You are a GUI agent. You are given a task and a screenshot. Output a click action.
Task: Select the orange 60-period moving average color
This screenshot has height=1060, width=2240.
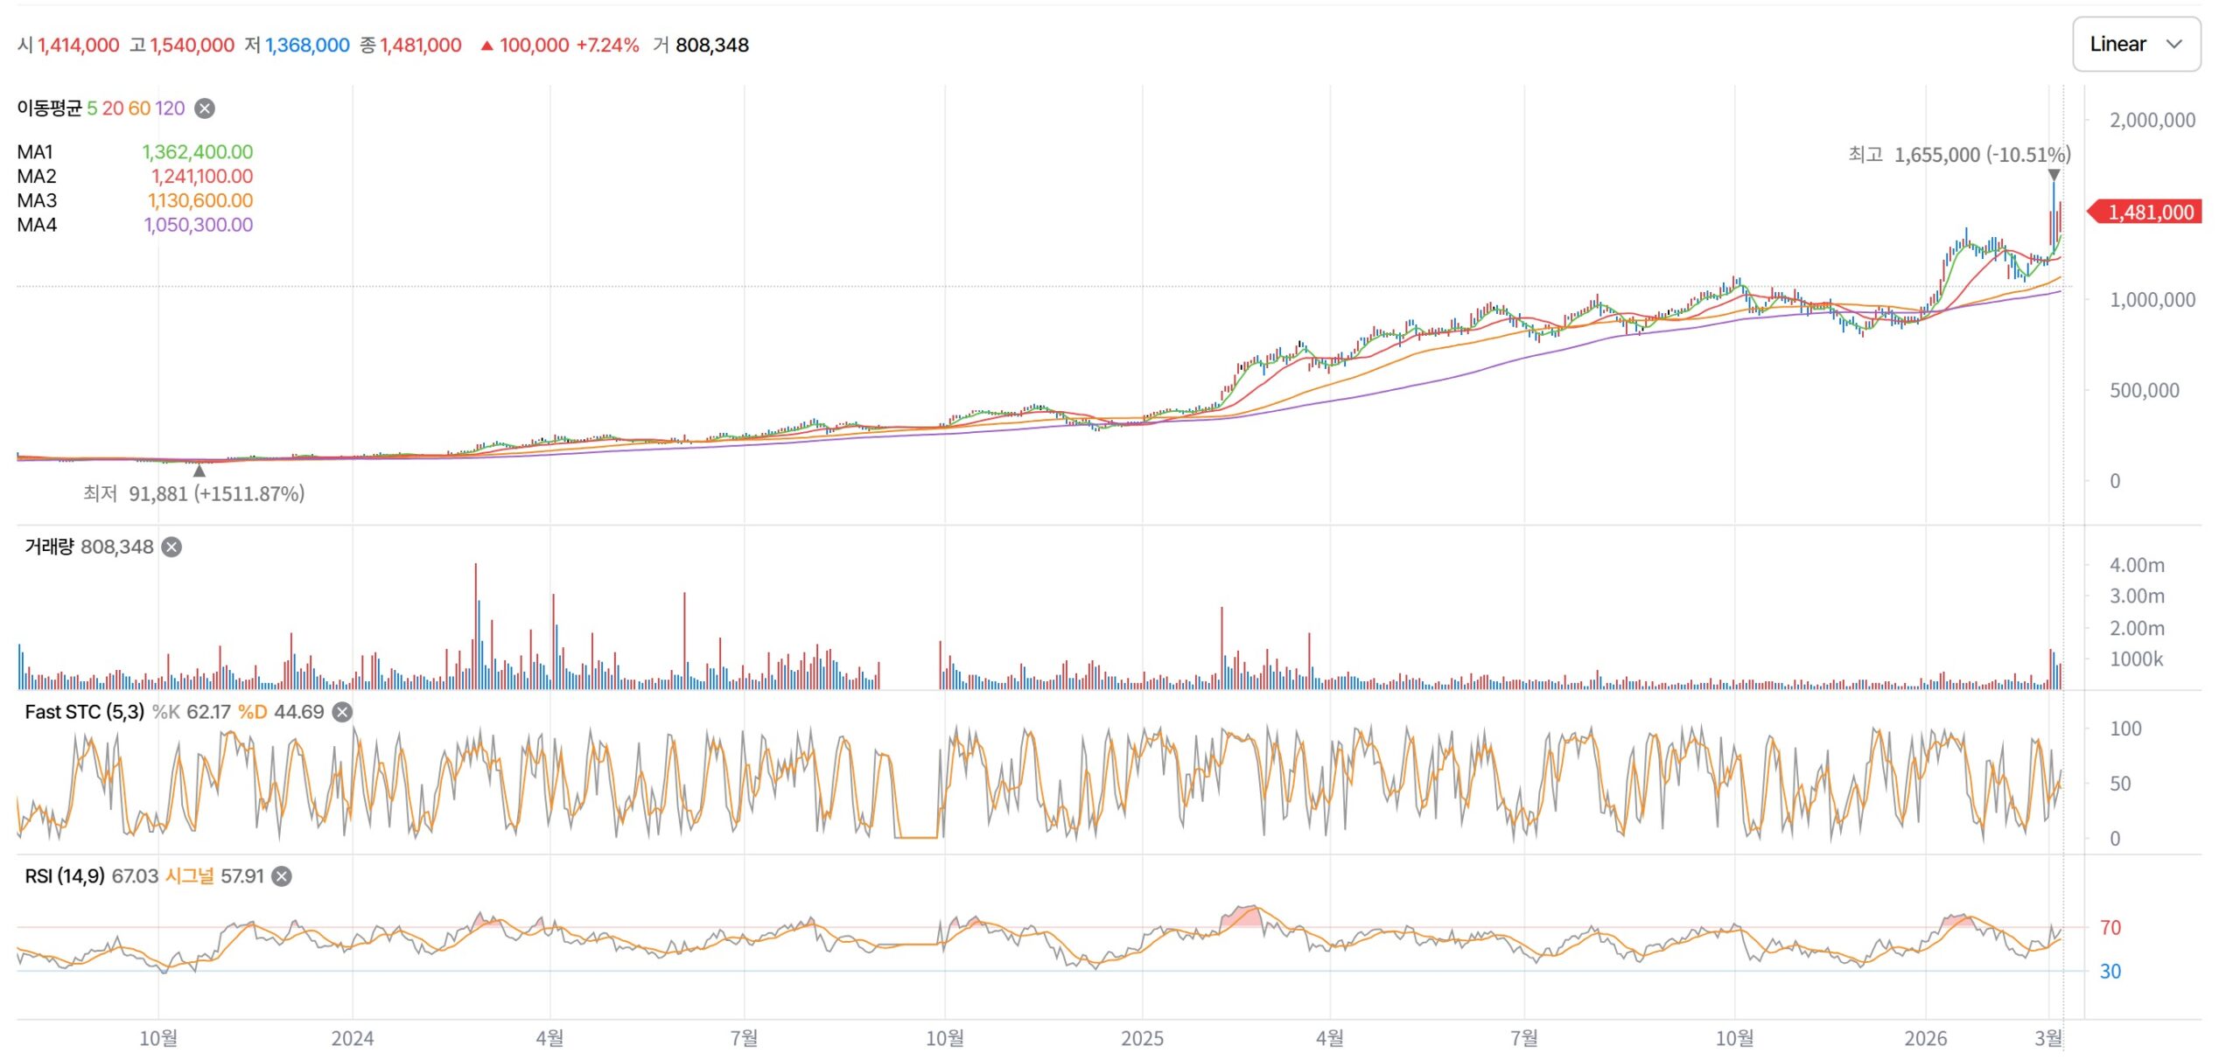(x=139, y=108)
